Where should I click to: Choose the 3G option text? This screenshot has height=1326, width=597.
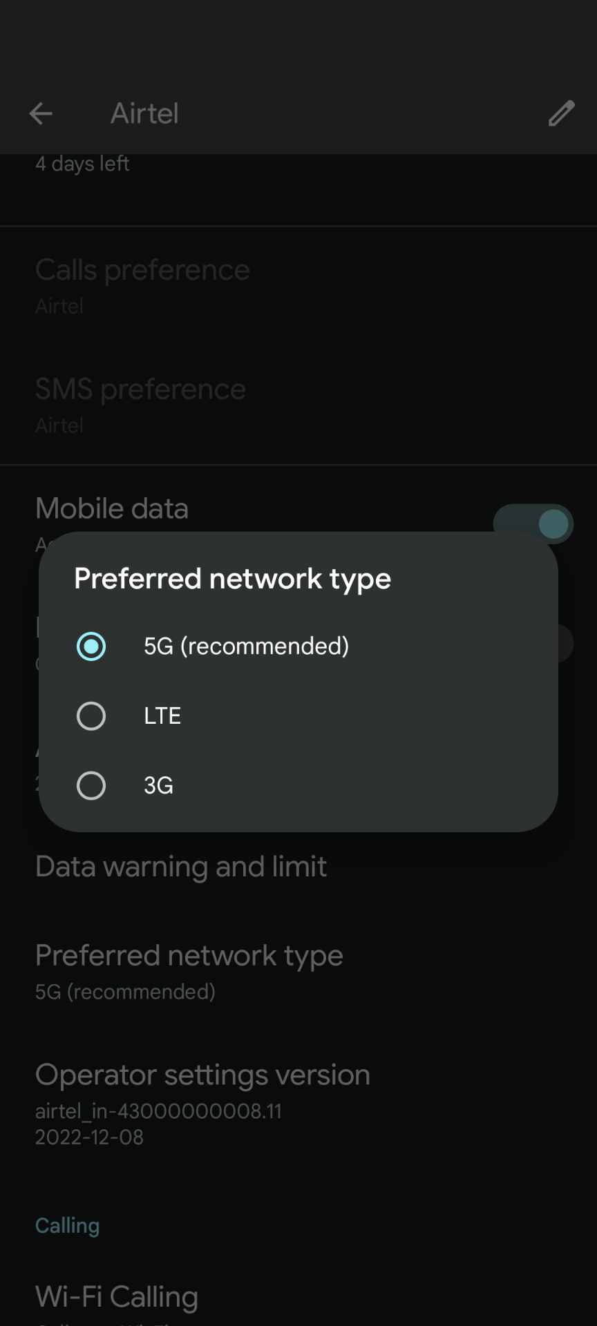tap(158, 786)
